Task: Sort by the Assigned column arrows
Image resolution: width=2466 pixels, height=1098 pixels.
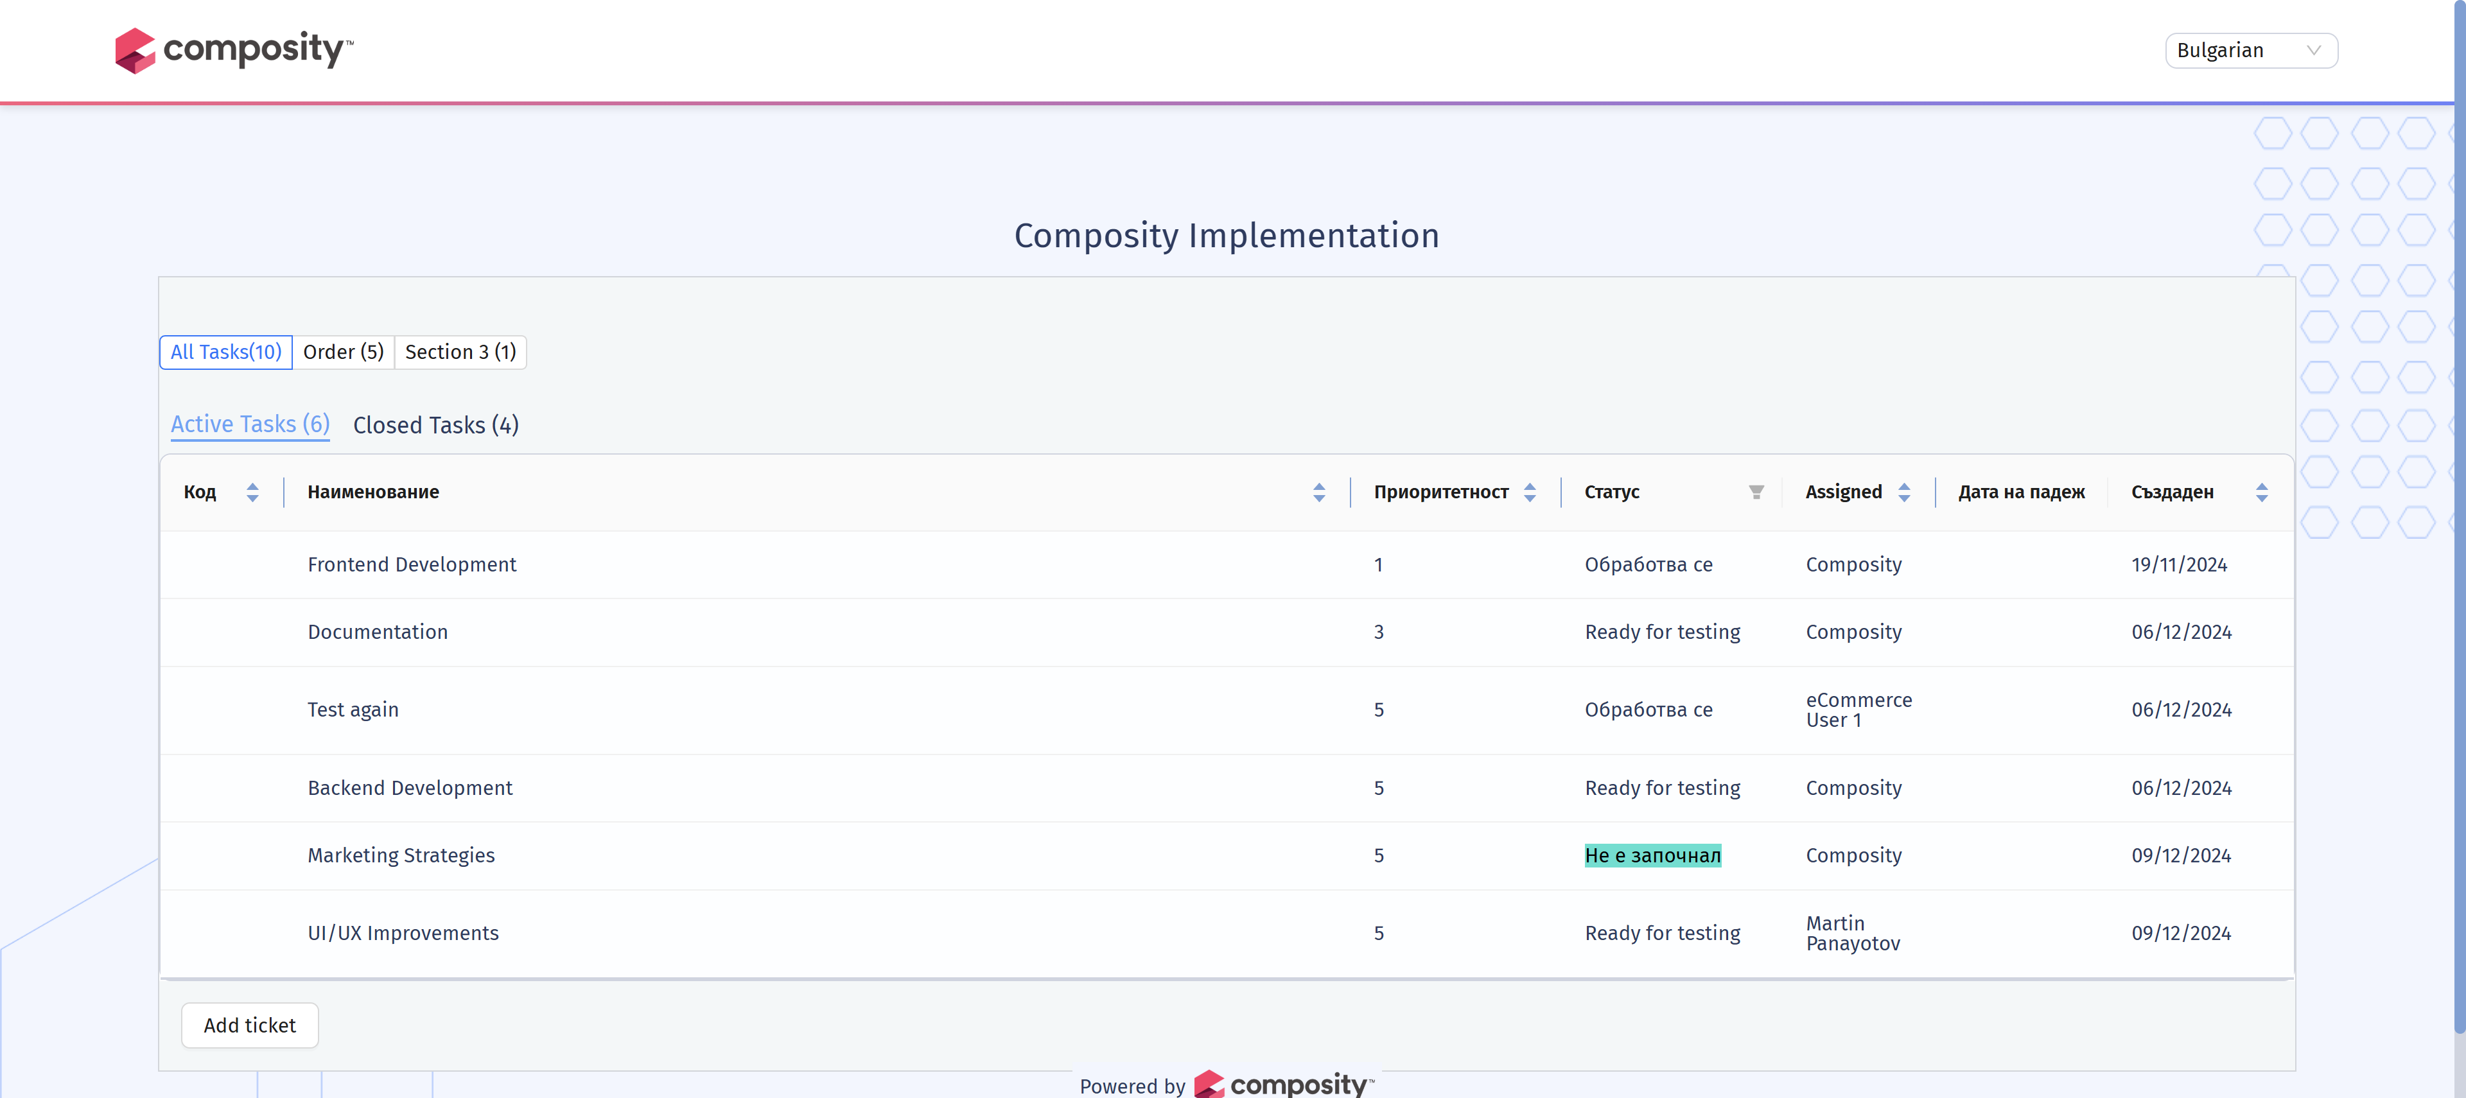Action: pos(1904,492)
